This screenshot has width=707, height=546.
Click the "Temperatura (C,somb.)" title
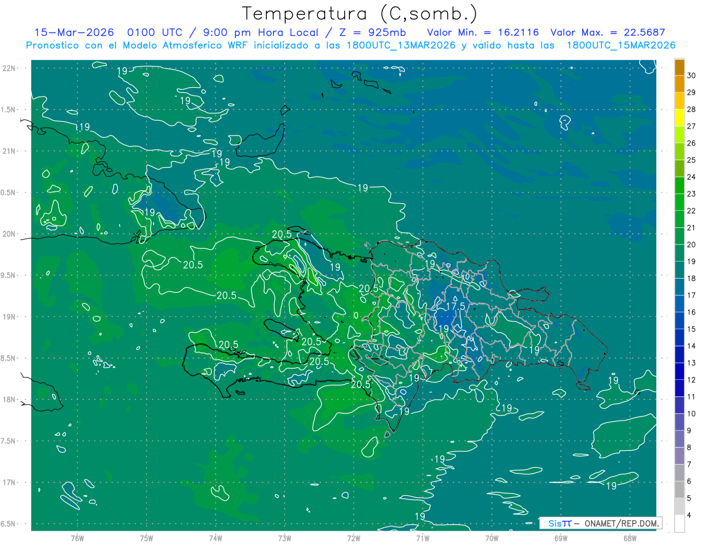360,14
